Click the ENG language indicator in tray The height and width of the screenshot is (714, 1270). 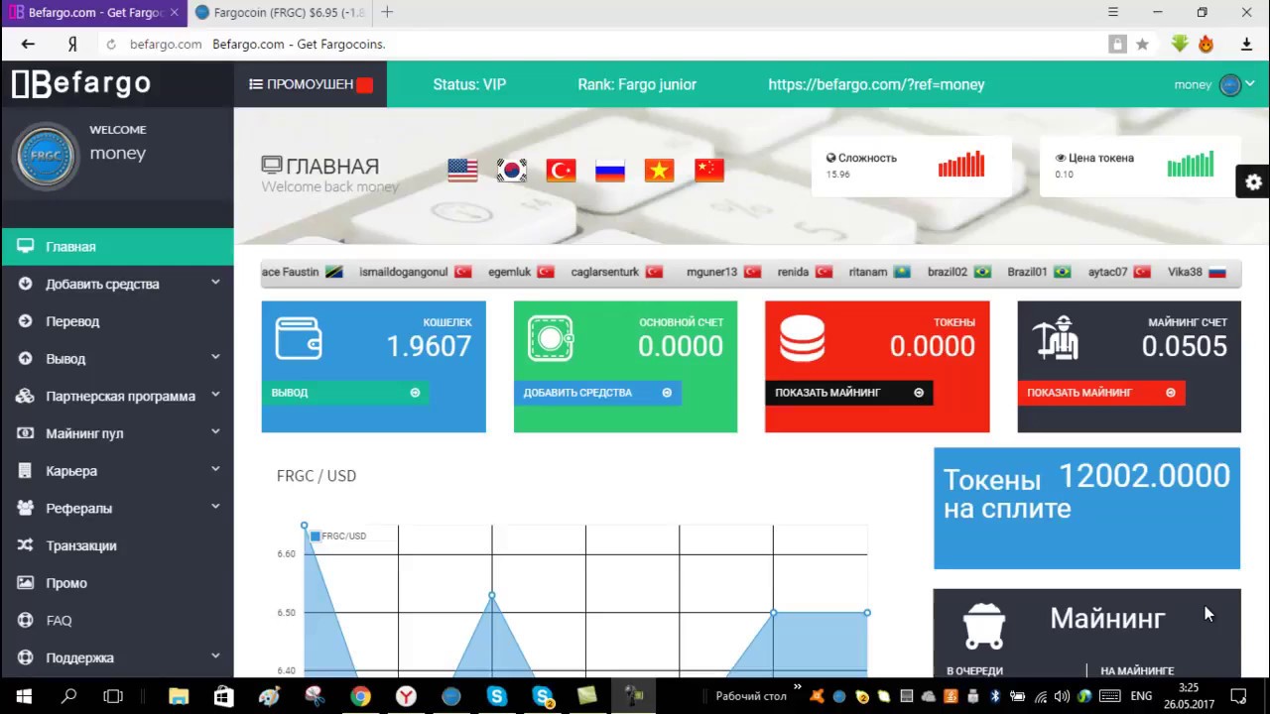click(x=1141, y=696)
